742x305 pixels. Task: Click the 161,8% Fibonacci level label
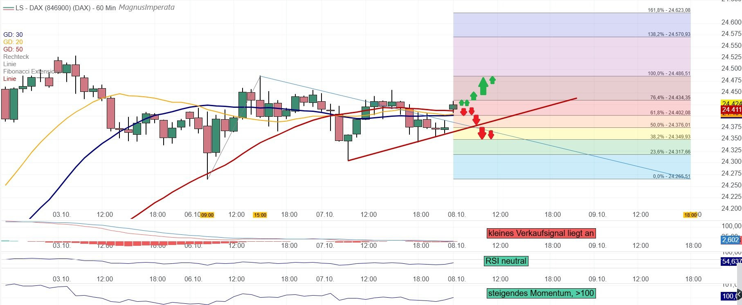(x=669, y=10)
